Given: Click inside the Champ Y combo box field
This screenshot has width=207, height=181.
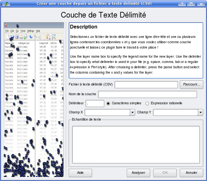Looking at the screenshot, I should click(x=175, y=112).
